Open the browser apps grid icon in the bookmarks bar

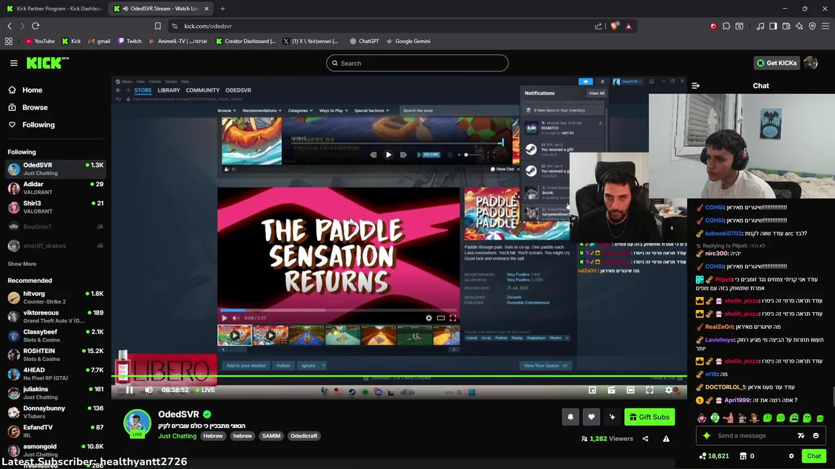coord(8,41)
